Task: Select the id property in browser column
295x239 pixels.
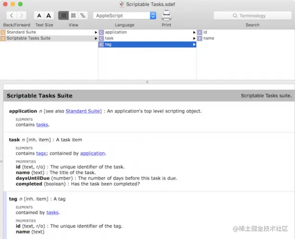Action: coord(246,32)
